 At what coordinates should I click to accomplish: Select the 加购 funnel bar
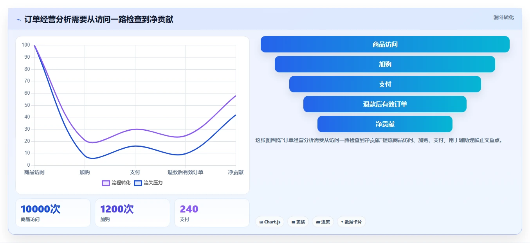[x=385, y=64]
